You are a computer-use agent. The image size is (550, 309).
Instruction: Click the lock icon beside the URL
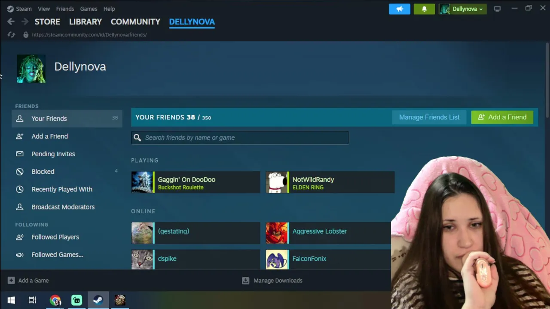(26, 35)
